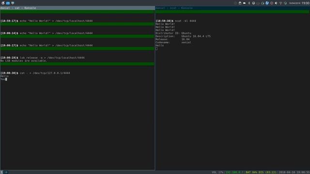Click the 'Hello' line in cat terminal
Screen dimensions: 310x174
[4, 76]
